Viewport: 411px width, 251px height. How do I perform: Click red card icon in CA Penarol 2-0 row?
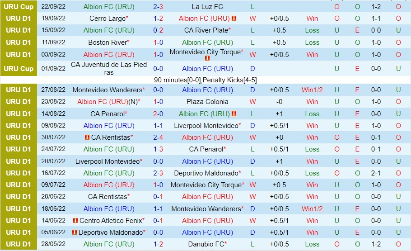point(234,114)
